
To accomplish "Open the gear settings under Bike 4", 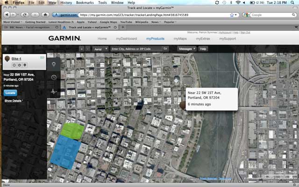I will pyautogui.click(x=20, y=65).
